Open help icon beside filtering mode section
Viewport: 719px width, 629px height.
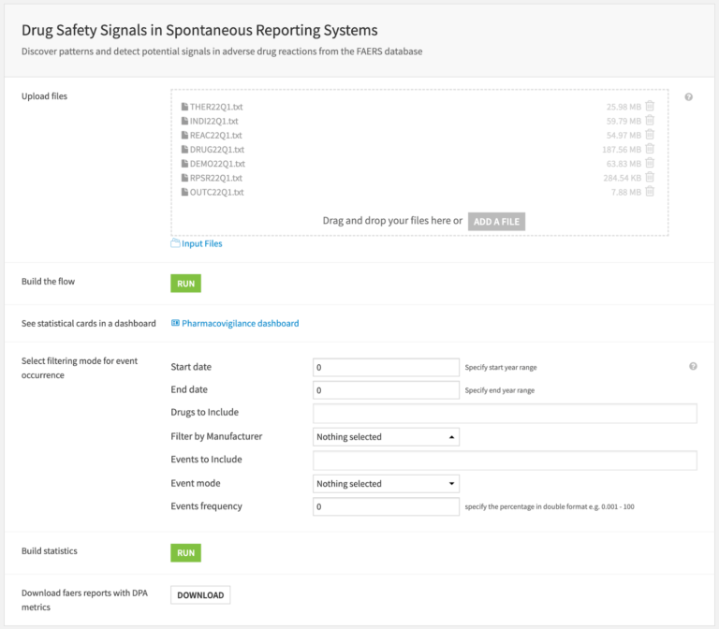pyautogui.click(x=693, y=366)
